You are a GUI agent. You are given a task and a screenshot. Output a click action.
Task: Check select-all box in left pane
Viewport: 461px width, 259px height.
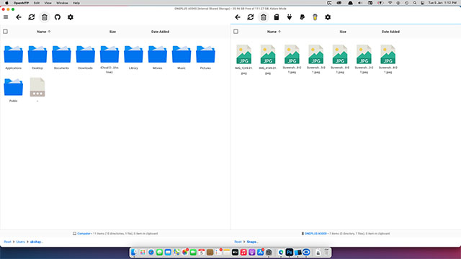coord(5,32)
